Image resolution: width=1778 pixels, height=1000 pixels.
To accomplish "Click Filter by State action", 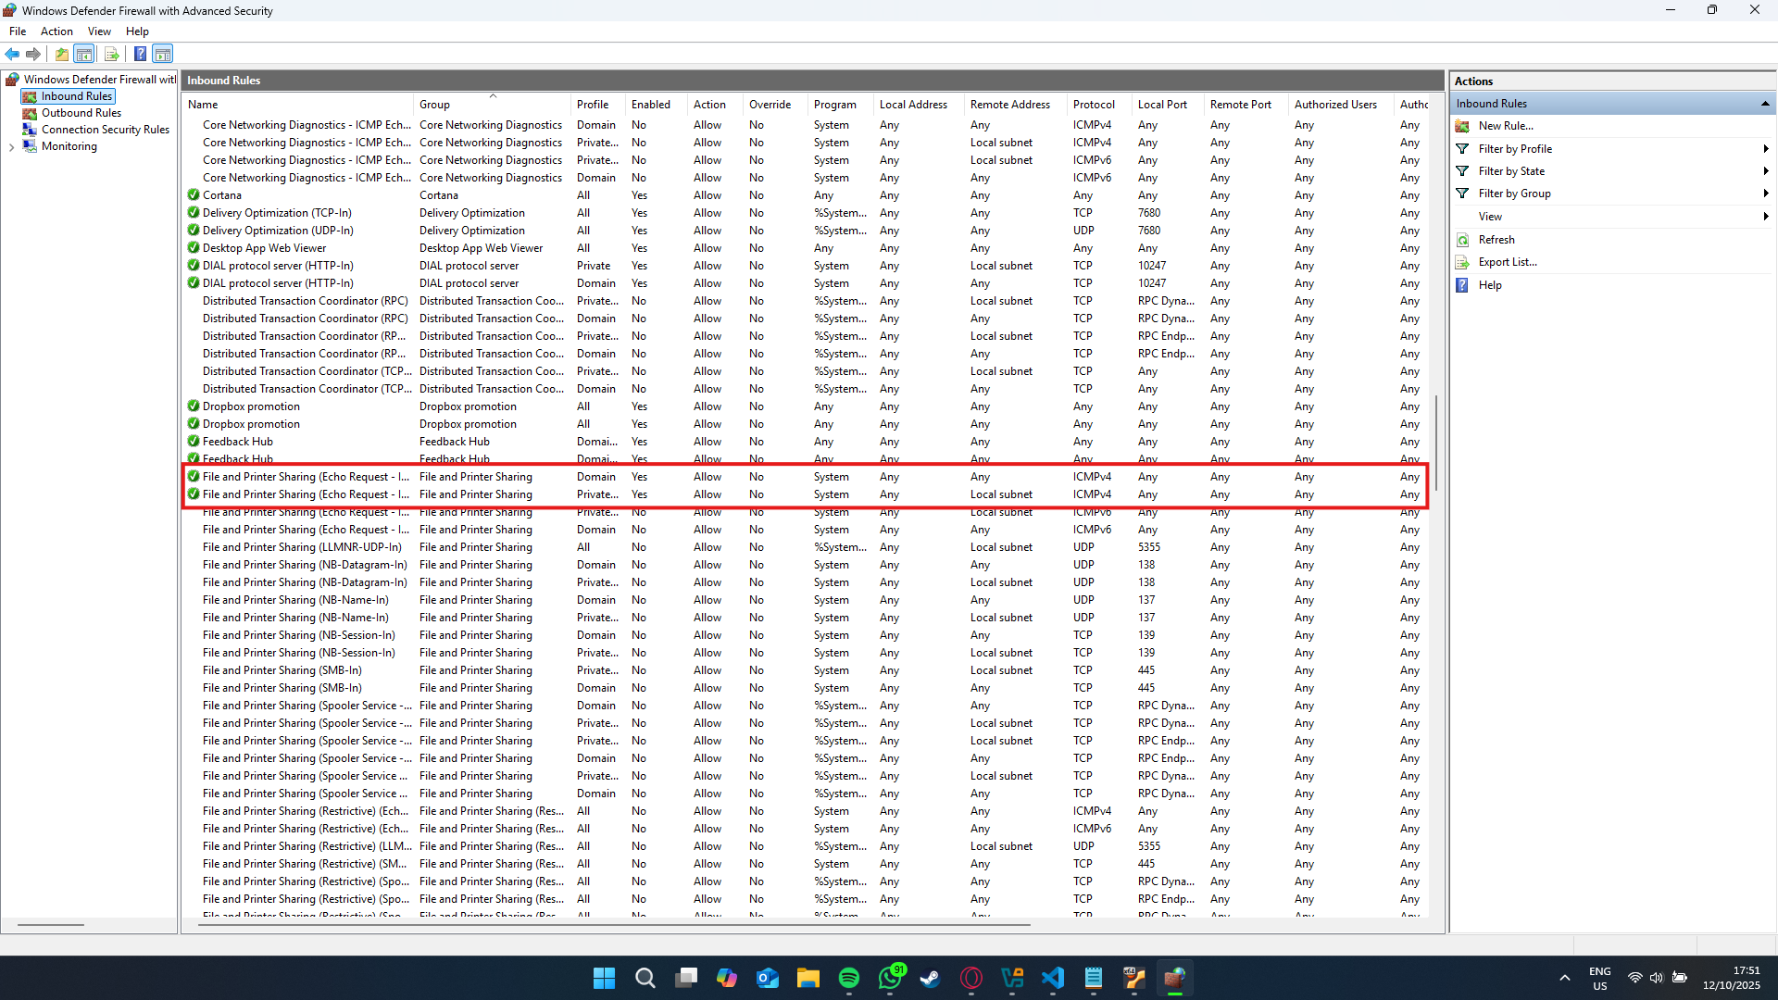I will coord(1511,171).
